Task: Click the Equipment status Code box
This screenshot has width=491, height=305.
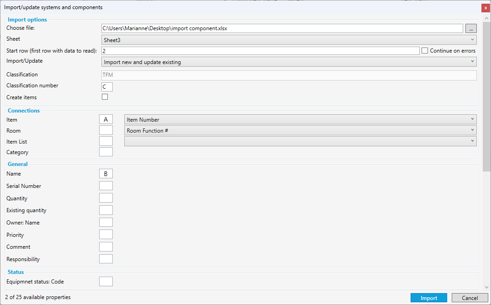Action: click(106, 281)
